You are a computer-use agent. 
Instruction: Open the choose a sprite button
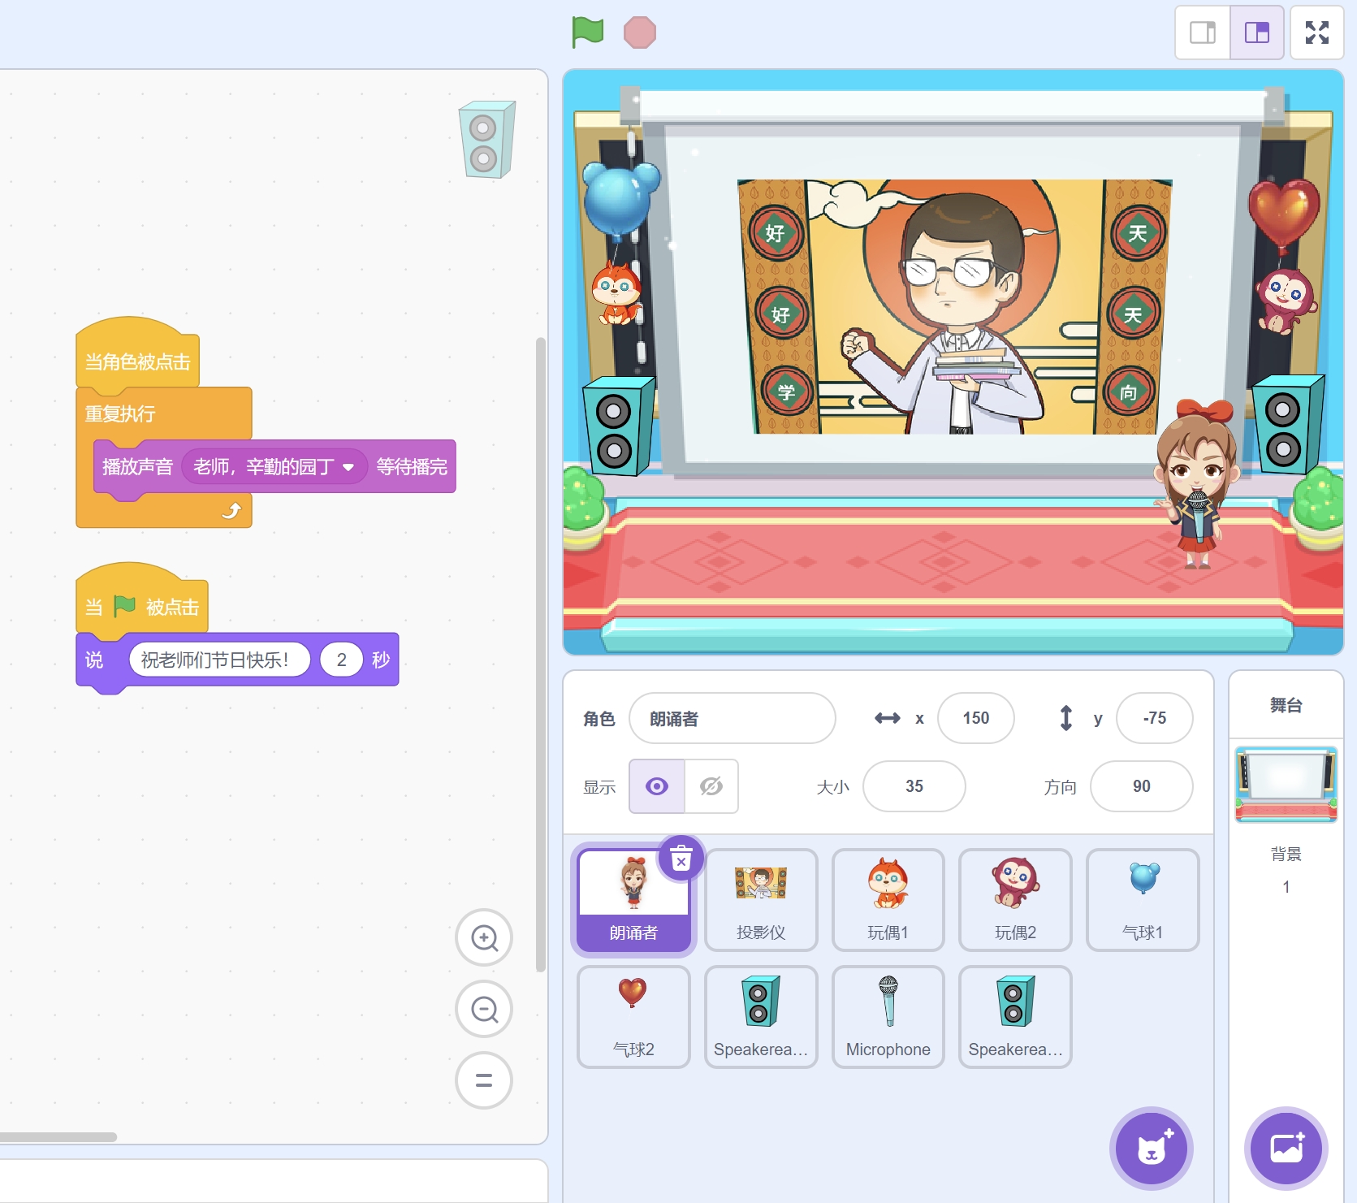[x=1151, y=1148]
